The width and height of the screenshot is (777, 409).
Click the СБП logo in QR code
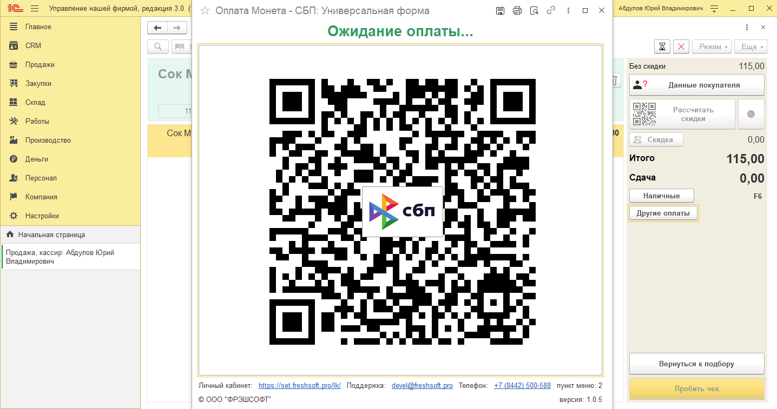pyautogui.click(x=402, y=211)
